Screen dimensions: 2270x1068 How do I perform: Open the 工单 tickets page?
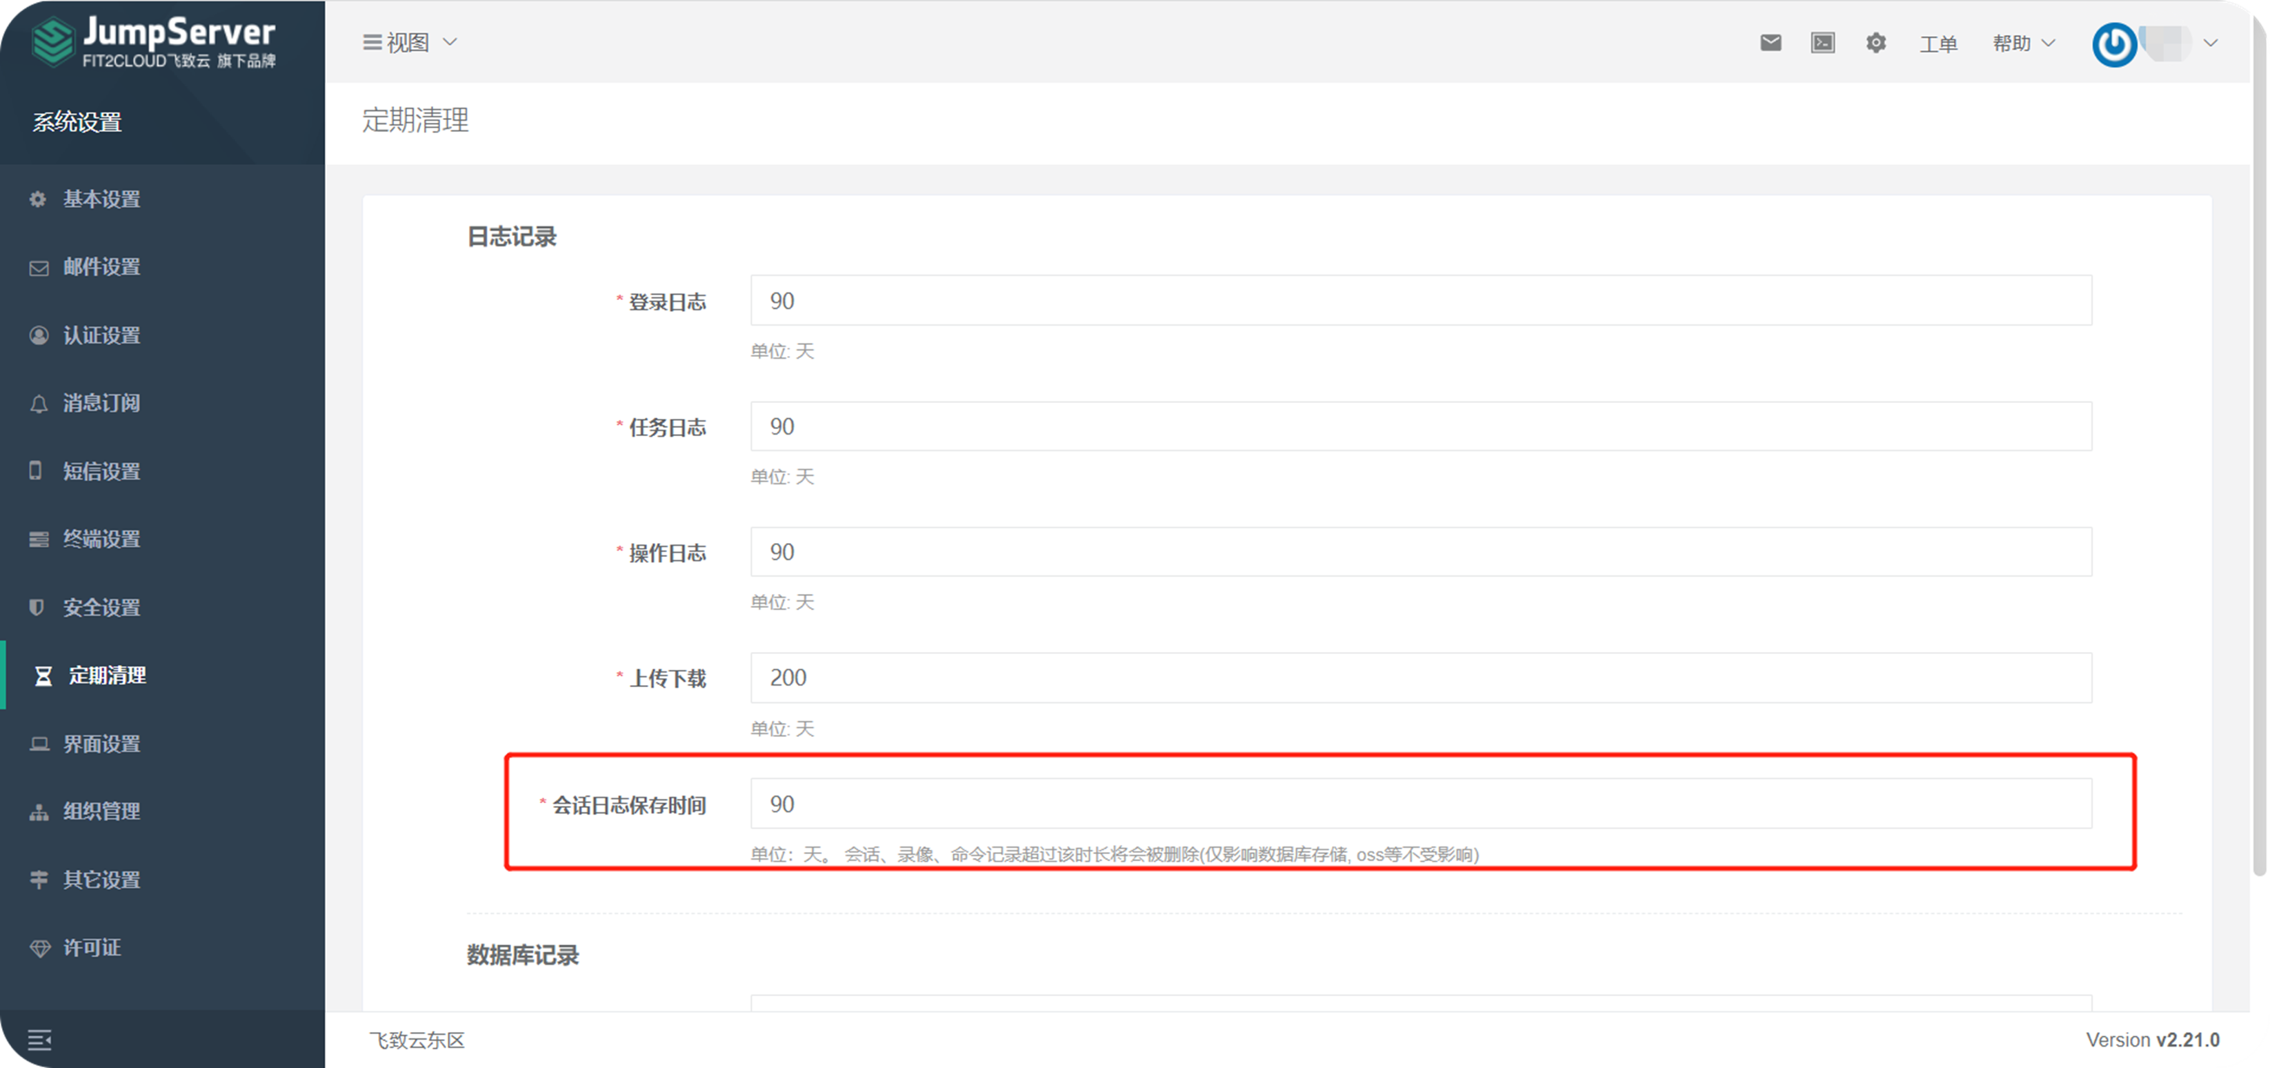click(x=1938, y=42)
